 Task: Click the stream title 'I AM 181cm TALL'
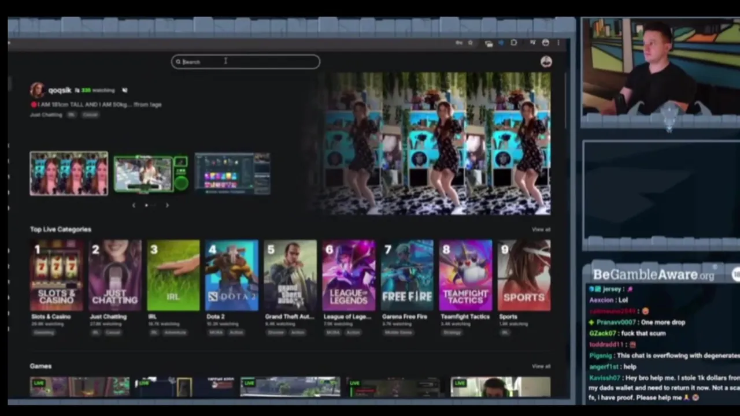coord(100,105)
